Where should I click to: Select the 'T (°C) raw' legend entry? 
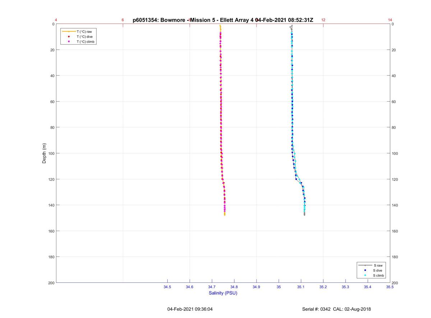point(84,32)
